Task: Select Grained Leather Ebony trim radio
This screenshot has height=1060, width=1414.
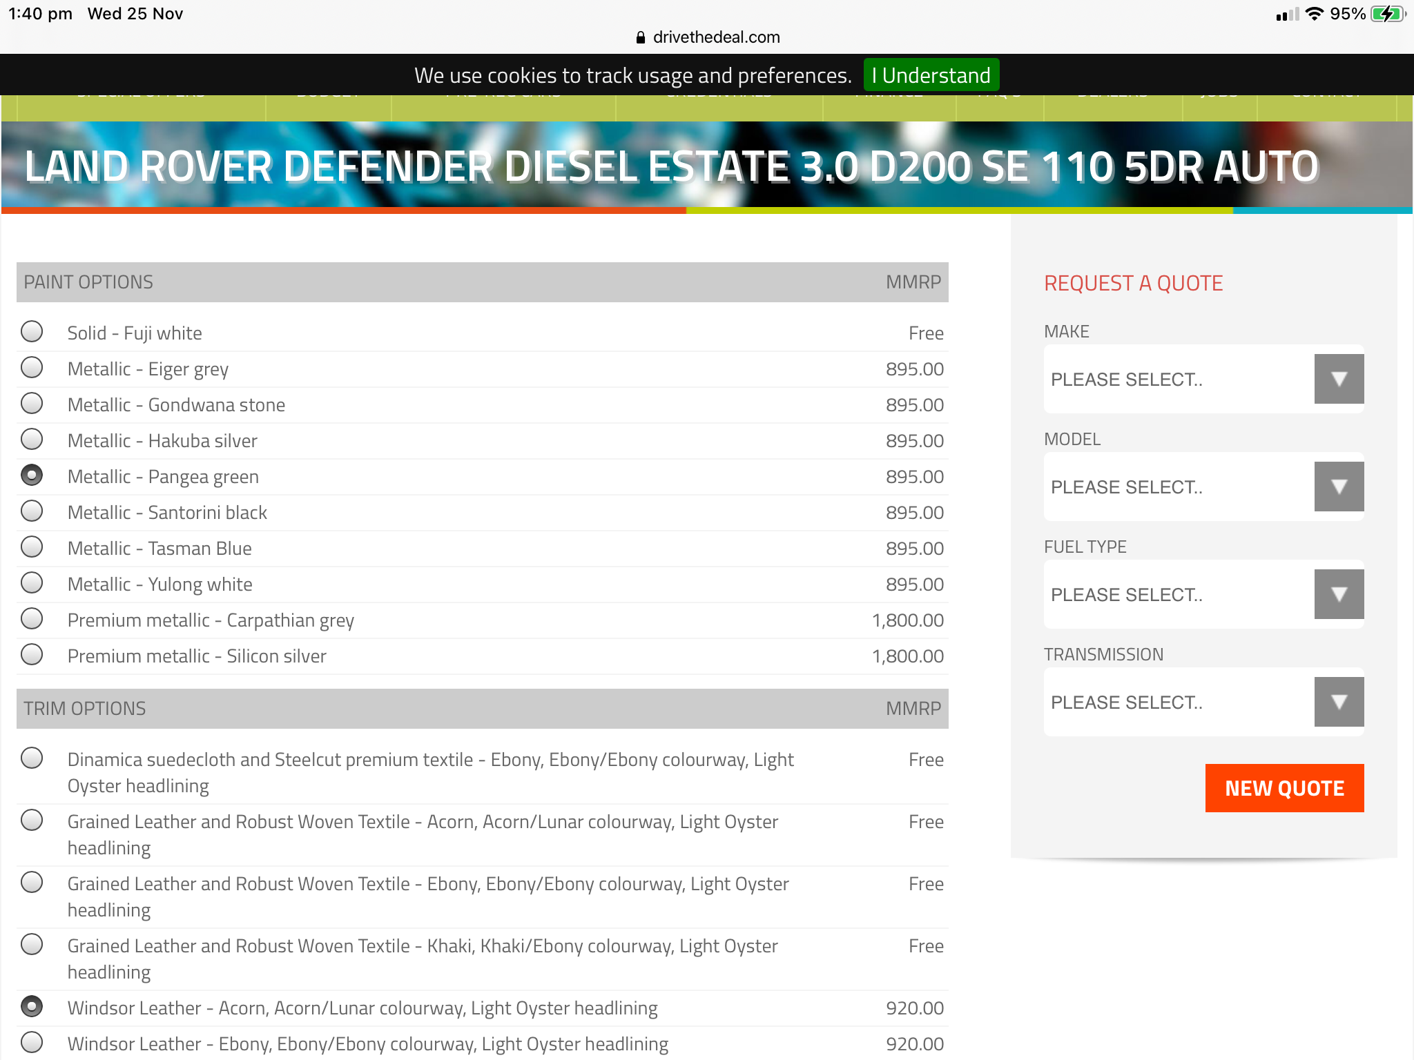Action: tap(32, 883)
